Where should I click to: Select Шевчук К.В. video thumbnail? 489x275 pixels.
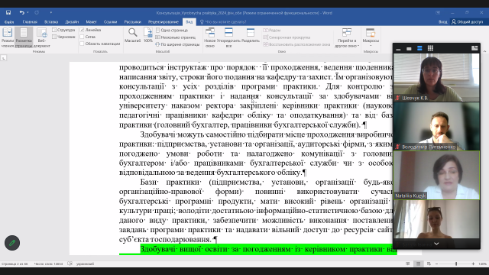(436, 77)
